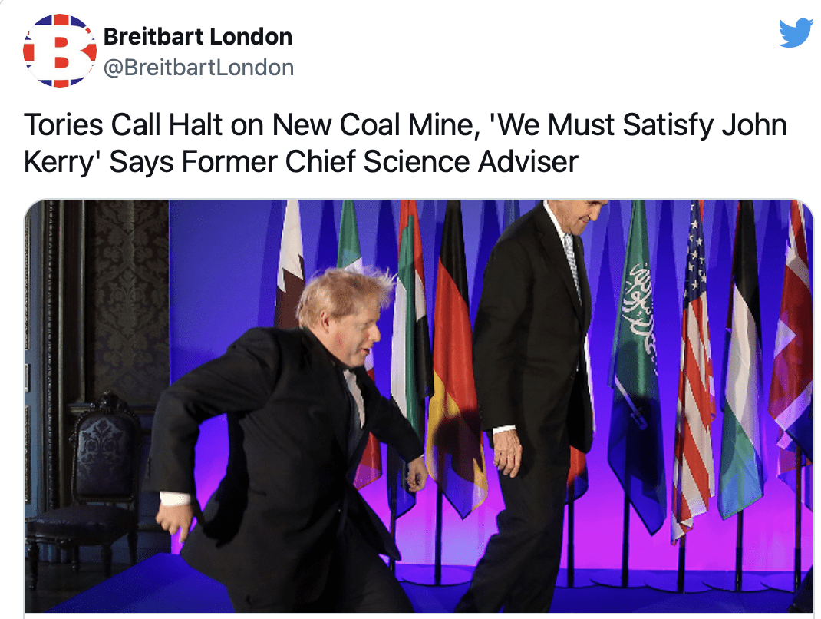Click the red B in avatar
821x619 pixels.
click(x=62, y=51)
